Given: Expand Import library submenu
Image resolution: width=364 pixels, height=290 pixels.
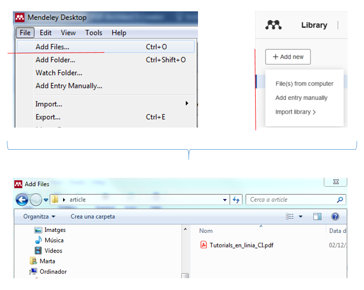Looking at the screenshot, I should tap(295, 112).
